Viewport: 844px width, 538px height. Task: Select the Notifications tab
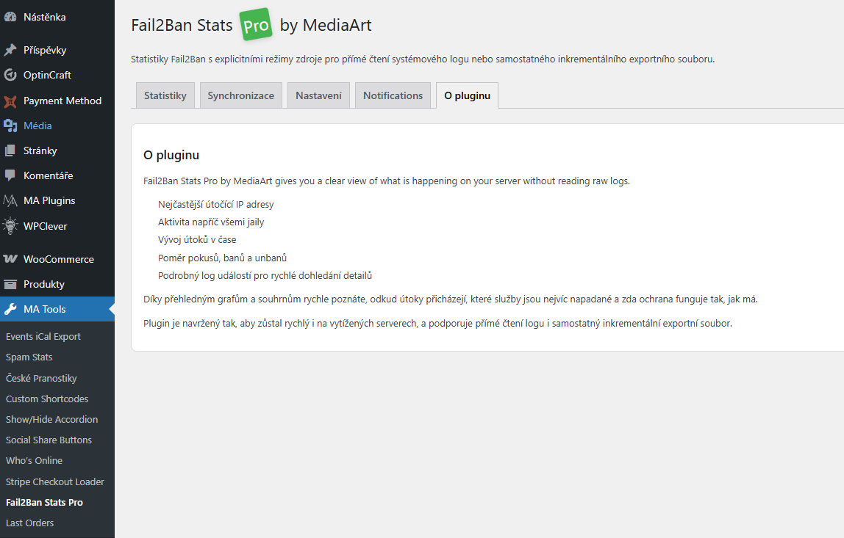point(393,95)
